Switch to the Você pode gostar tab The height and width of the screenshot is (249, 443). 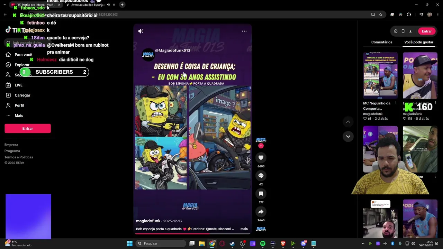tap(419, 42)
